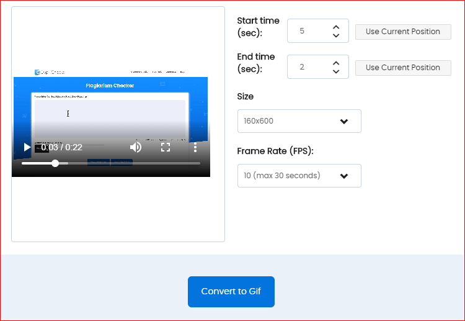The width and height of the screenshot is (465, 321).
Task: Click the End time input field
Action: pos(318,67)
